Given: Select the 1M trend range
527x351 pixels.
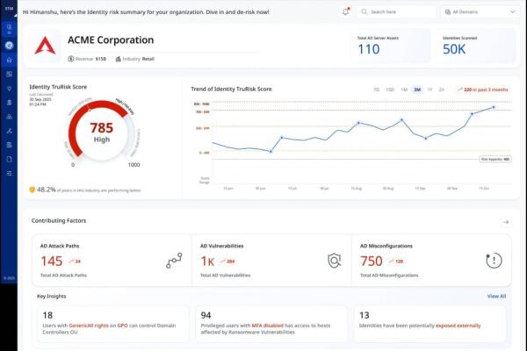Looking at the screenshot, I should point(403,90).
